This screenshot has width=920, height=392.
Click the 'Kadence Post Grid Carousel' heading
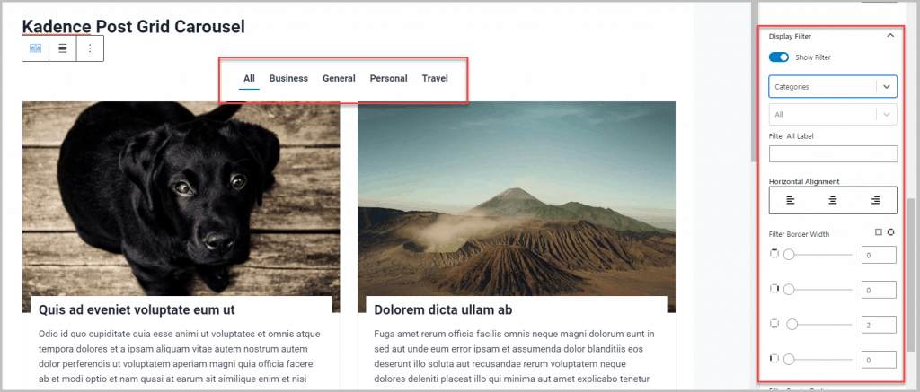click(133, 26)
